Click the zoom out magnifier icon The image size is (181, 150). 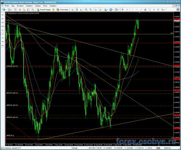(91, 10)
